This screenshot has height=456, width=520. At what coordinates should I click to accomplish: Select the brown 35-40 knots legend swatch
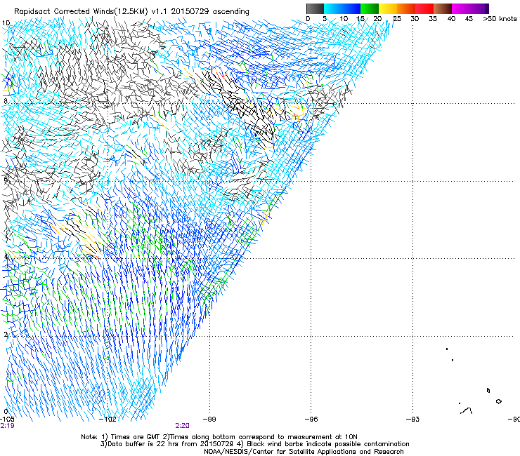pyautogui.click(x=443, y=8)
